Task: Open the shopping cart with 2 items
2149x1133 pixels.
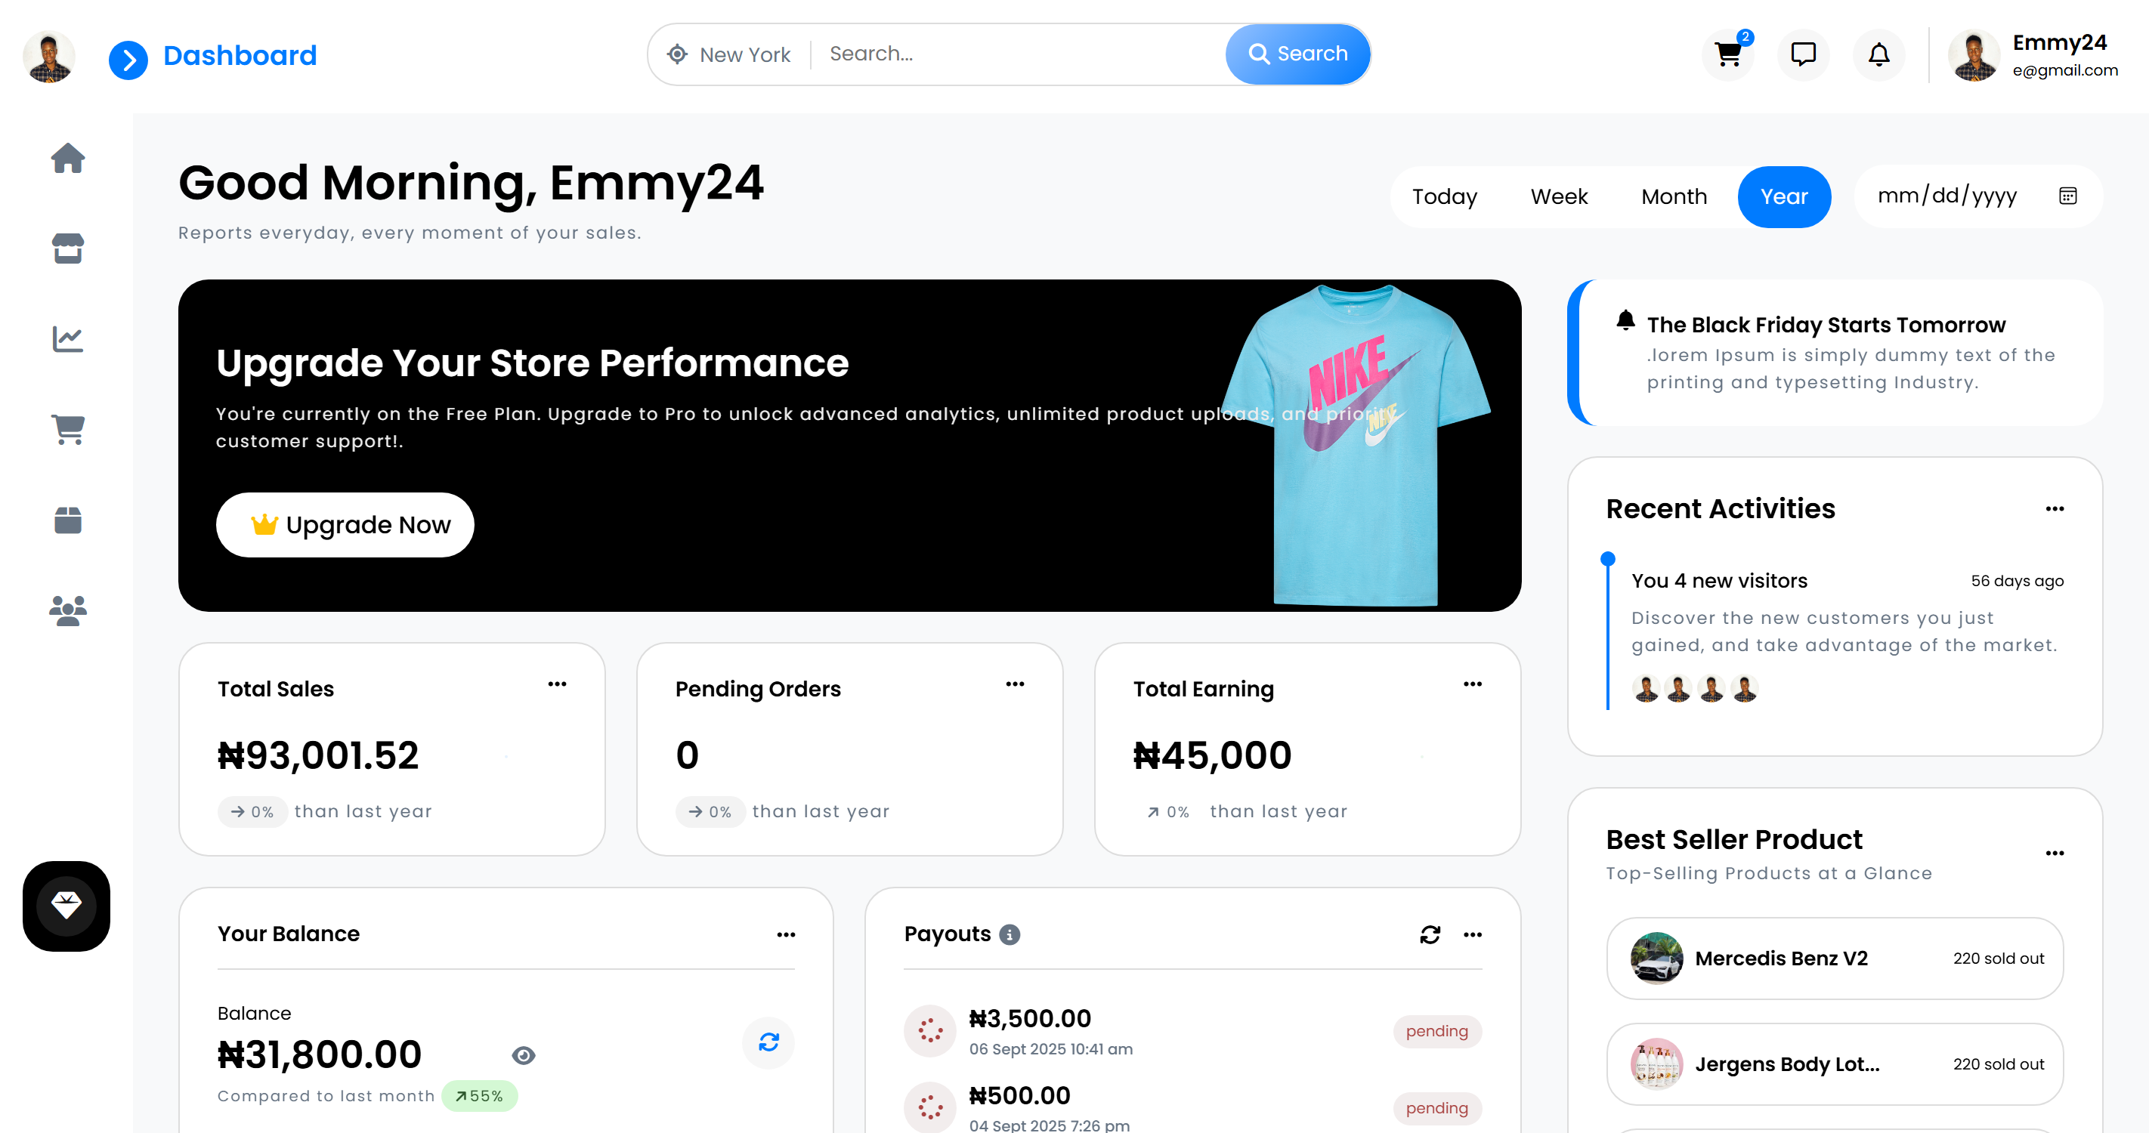Action: pos(1727,54)
